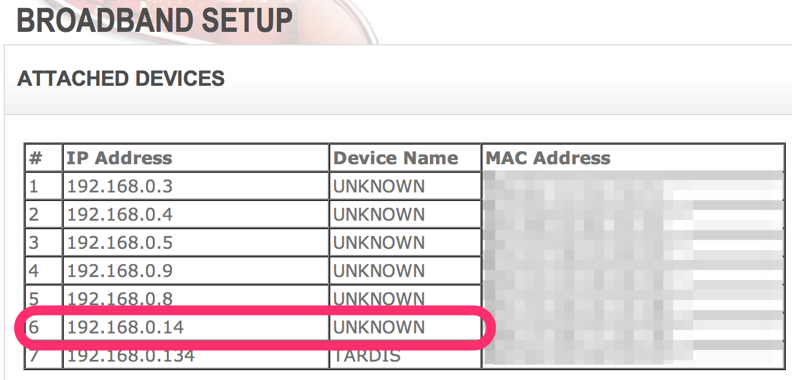The width and height of the screenshot is (792, 380).
Task: Click row number 4 in the table
Action: point(34,271)
